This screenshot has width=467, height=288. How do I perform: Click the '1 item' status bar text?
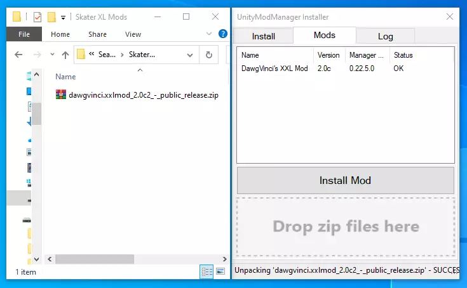coord(25,272)
